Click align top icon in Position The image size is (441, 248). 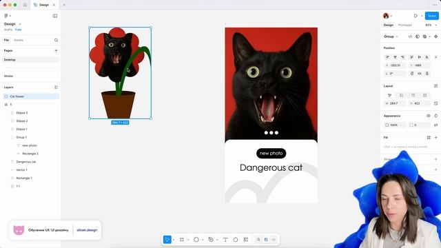click(x=412, y=57)
